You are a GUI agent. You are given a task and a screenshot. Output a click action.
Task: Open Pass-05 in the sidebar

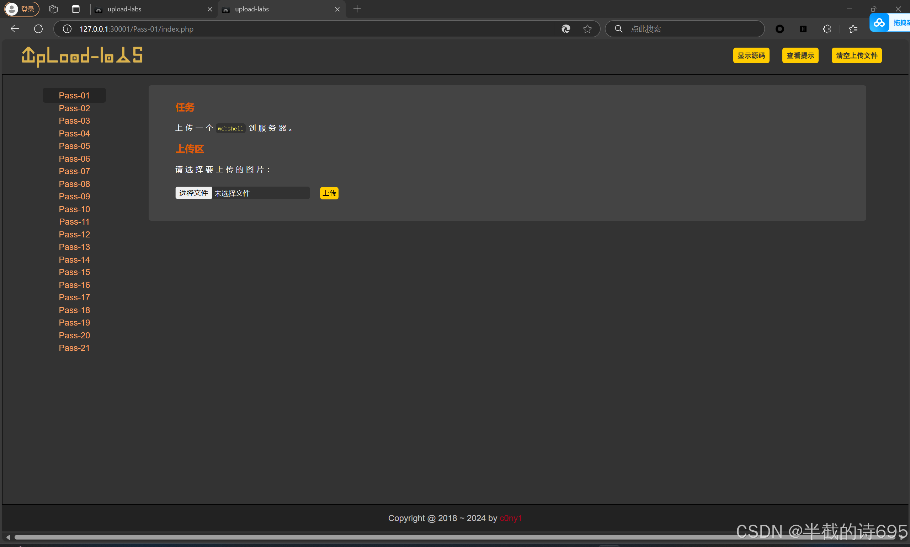pyautogui.click(x=74, y=146)
